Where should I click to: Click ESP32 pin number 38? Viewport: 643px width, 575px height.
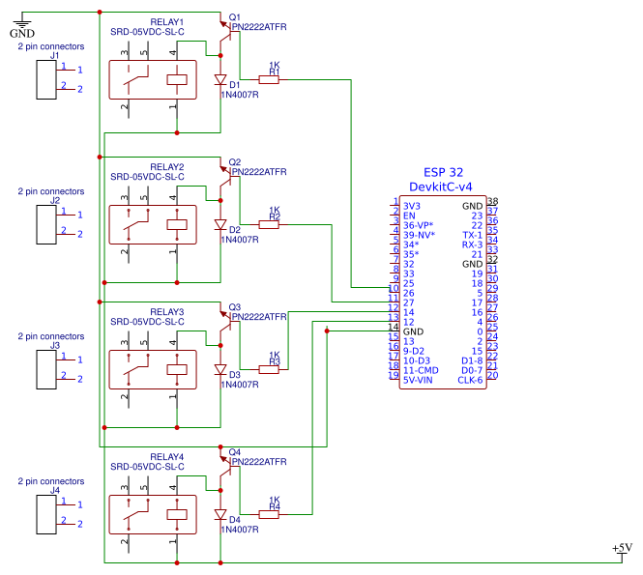[x=492, y=201]
